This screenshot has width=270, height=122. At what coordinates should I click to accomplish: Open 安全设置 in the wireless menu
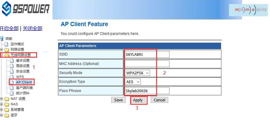(x=23, y=71)
